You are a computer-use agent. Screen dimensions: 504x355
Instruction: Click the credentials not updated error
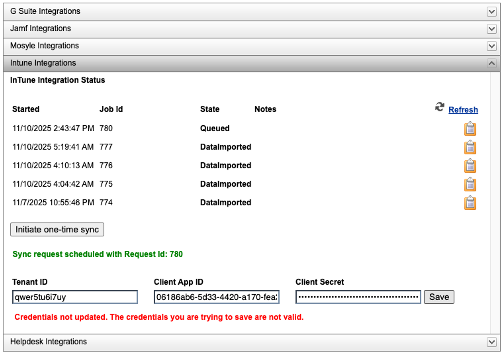(x=159, y=317)
